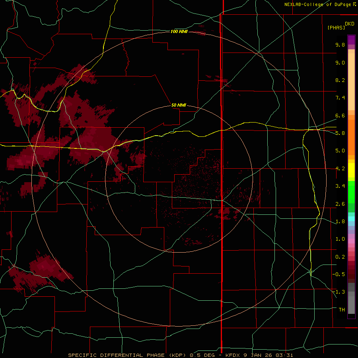358x358 pixels.
Task: Select the 2.6 scale value
Action: click(x=340, y=204)
